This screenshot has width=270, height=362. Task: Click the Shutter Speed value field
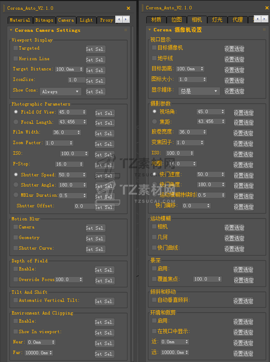70,175
